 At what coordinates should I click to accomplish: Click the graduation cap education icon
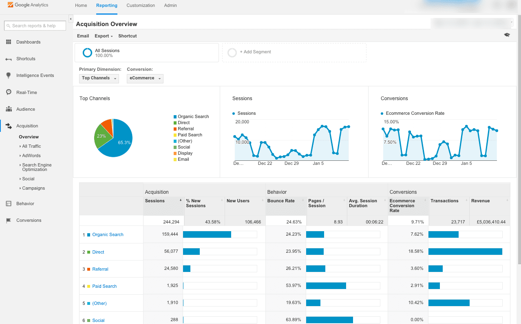(507, 35)
